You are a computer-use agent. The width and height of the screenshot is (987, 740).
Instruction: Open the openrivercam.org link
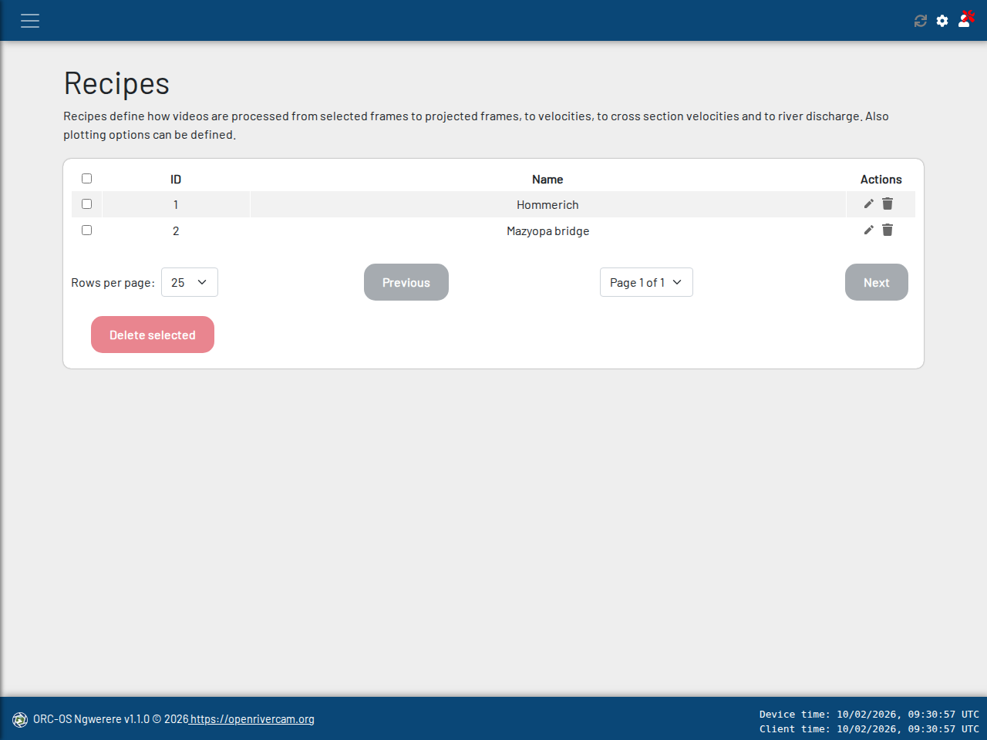pyautogui.click(x=252, y=719)
